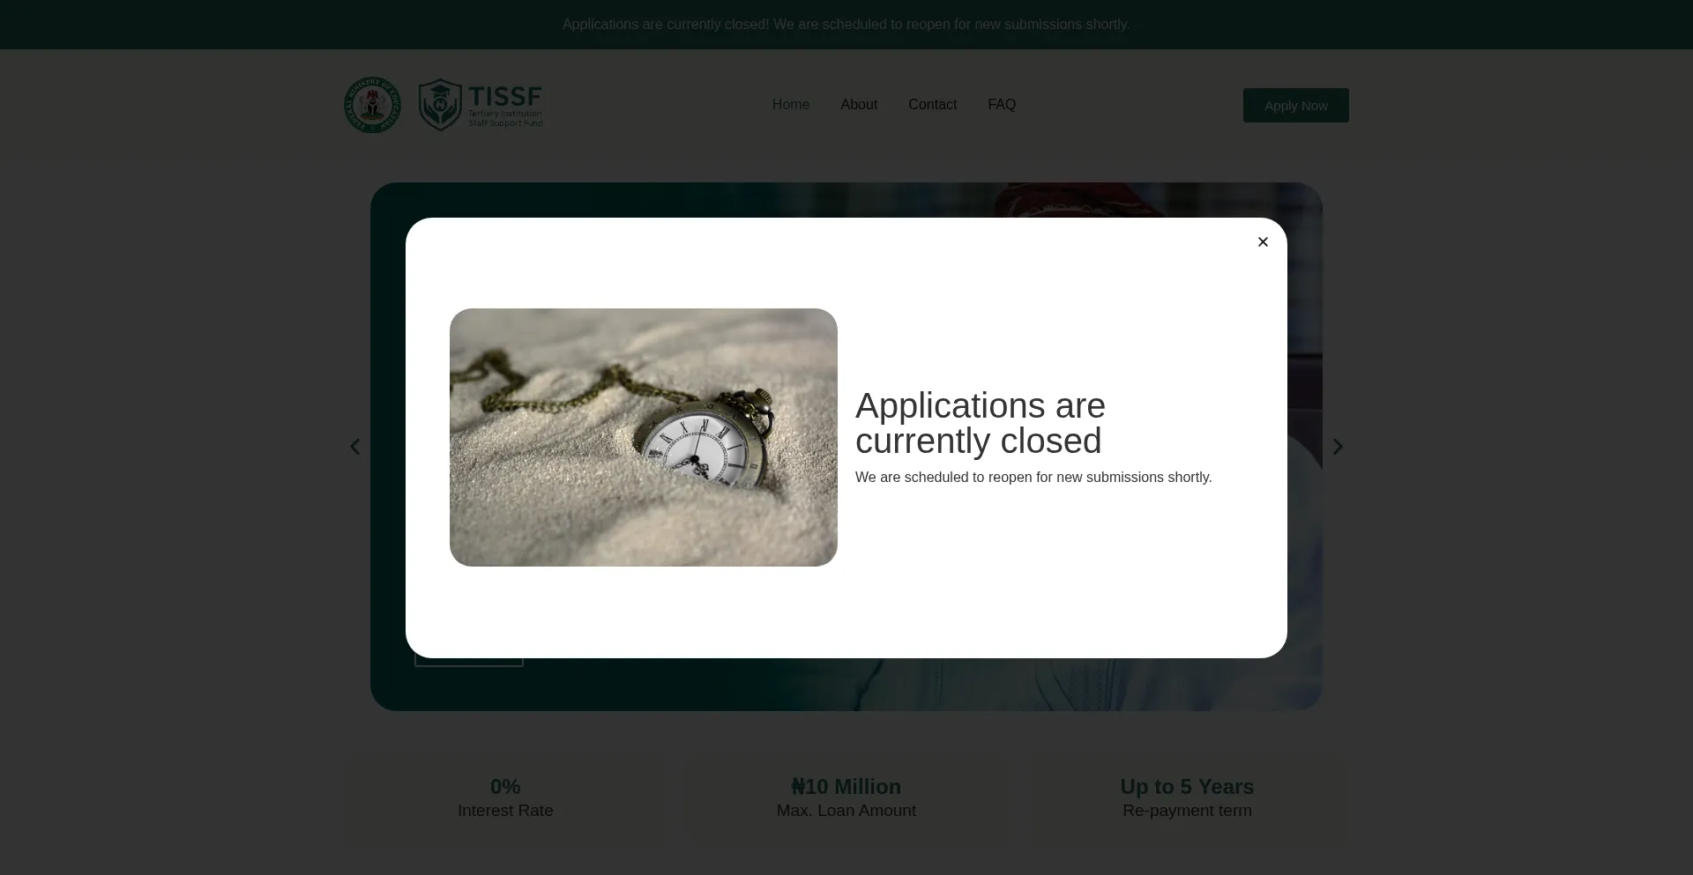
Task: Select the Up to 5 Years repayment card
Action: tap(1187, 797)
